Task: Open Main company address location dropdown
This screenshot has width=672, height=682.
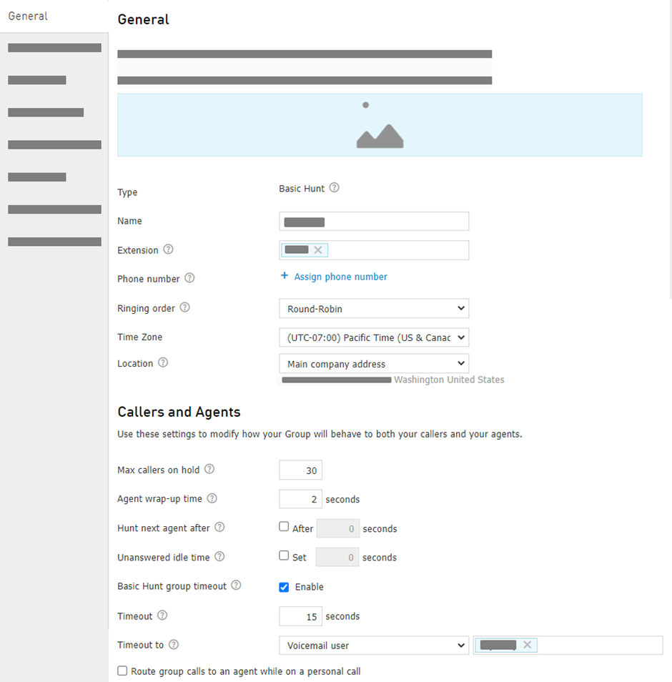Action: click(374, 364)
